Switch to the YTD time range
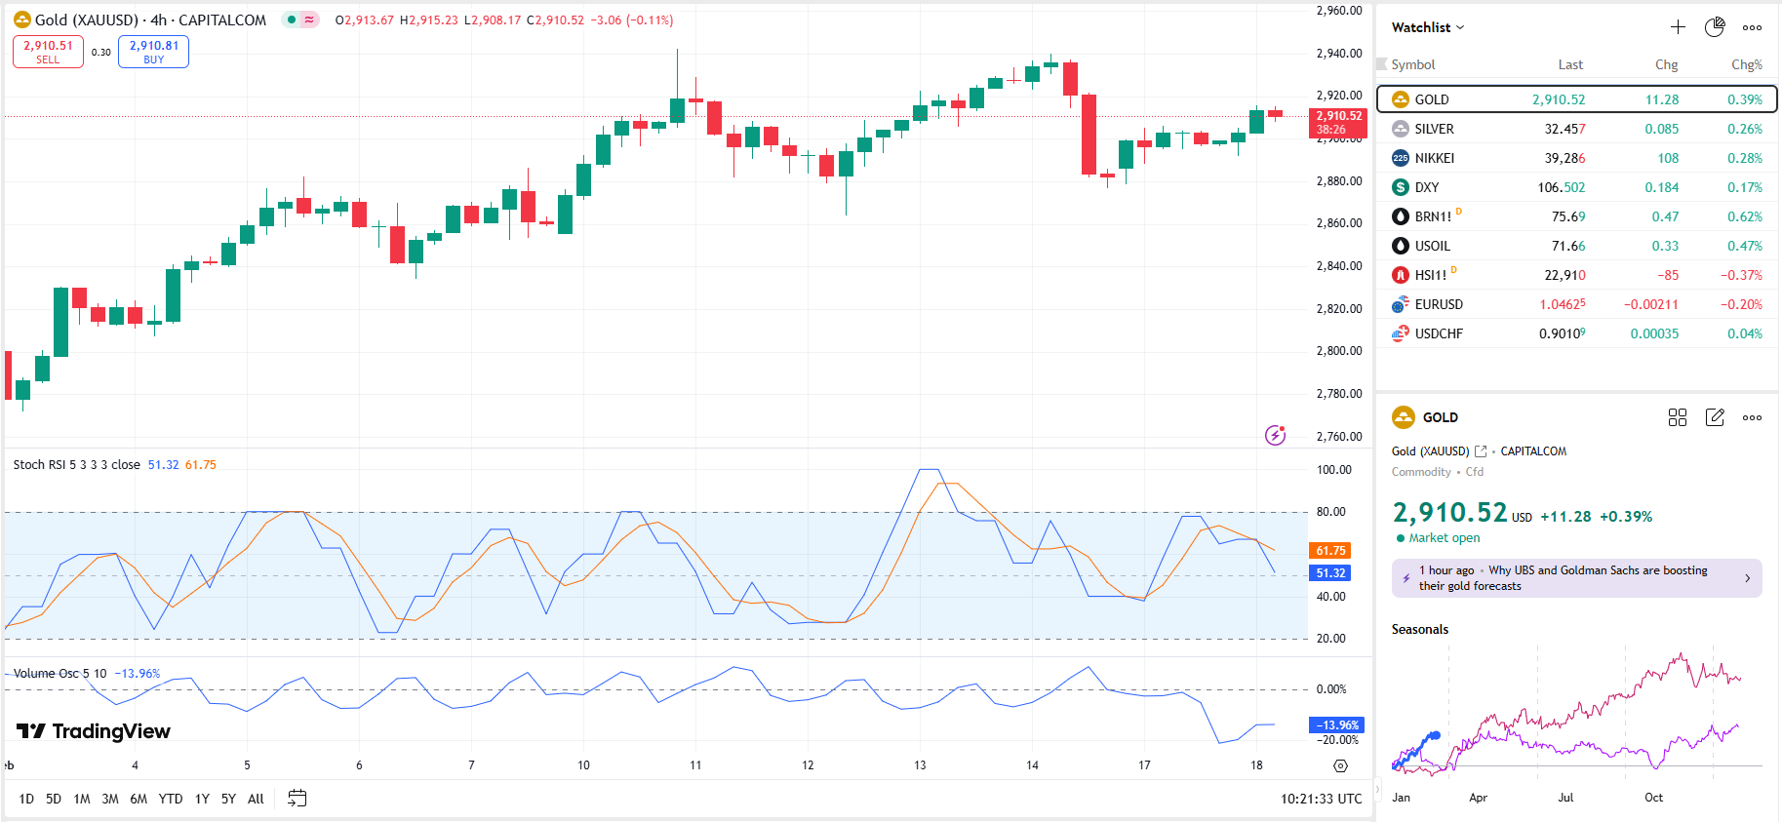Screen dimensions: 1782x822 [x=171, y=799]
